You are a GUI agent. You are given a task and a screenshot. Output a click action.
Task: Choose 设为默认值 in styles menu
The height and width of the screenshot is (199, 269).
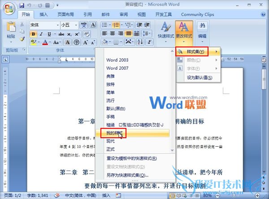point(200,78)
